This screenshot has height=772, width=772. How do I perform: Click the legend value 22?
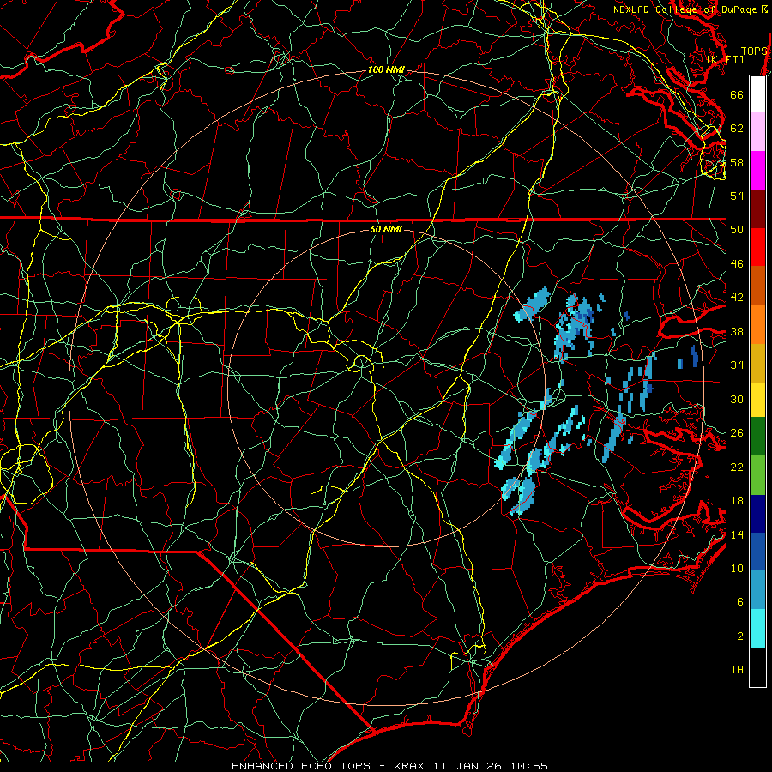[737, 467]
